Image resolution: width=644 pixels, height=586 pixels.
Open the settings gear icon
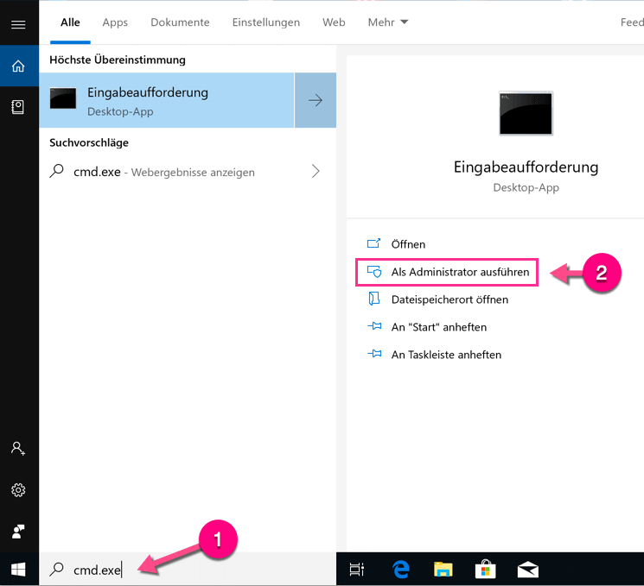coord(18,490)
